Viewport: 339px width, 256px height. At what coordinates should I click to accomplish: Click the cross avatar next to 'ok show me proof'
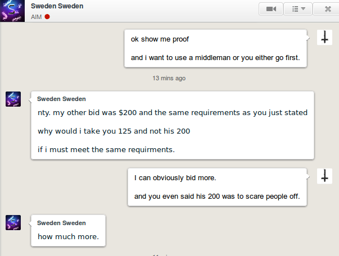[324, 38]
